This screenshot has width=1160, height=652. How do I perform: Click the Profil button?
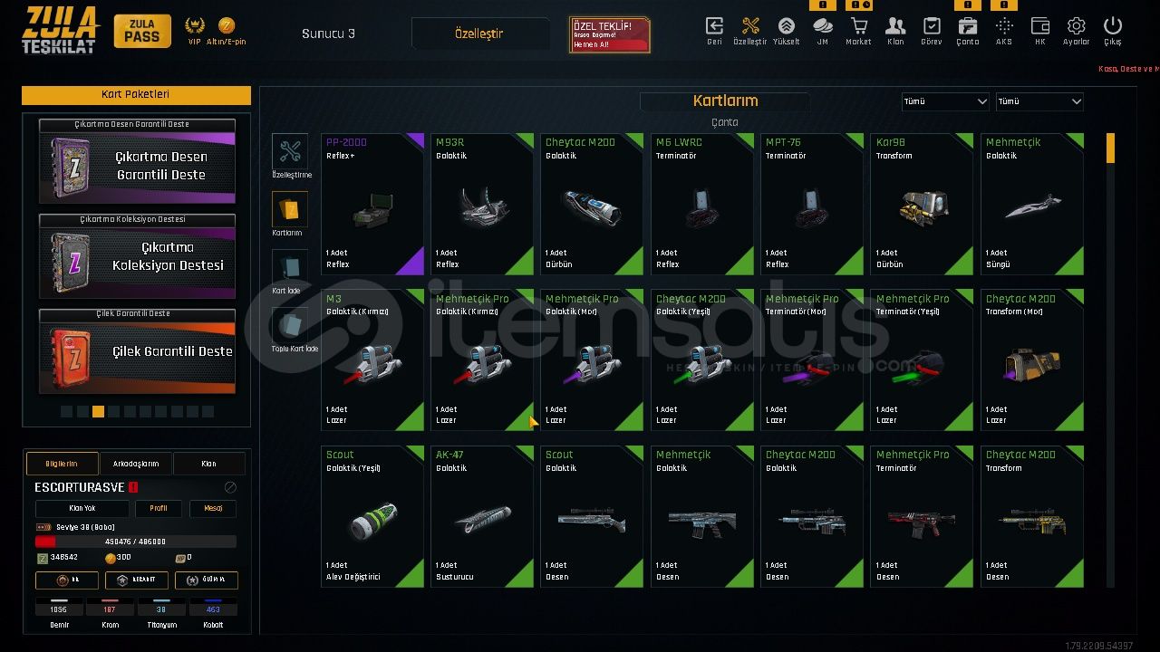click(159, 508)
